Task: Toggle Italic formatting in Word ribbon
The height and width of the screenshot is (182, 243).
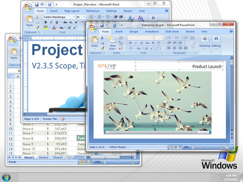Action: click(x=51, y=22)
